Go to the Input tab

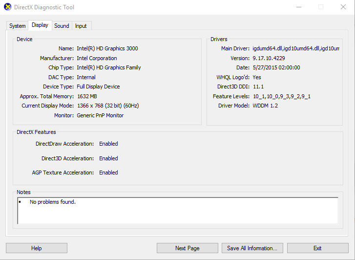coord(81,26)
